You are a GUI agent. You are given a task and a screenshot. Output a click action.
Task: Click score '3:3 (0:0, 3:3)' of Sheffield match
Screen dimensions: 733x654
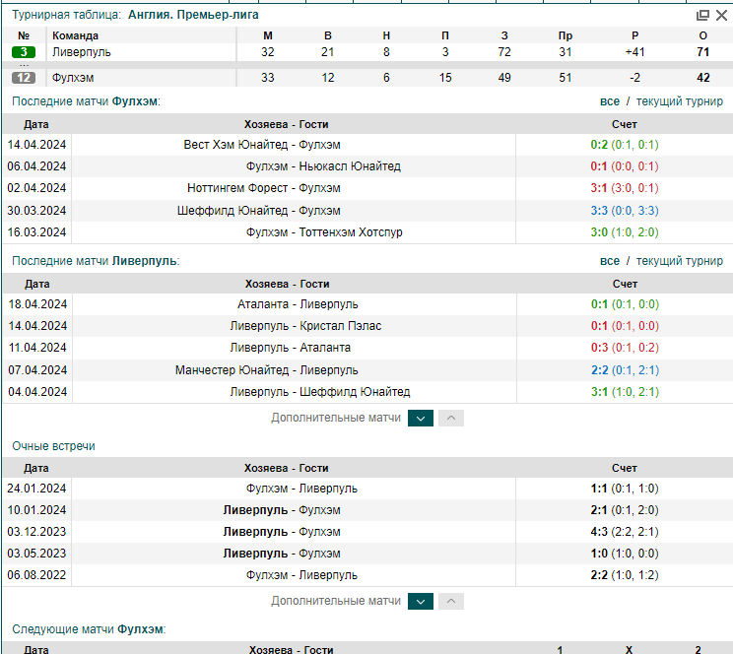point(625,211)
